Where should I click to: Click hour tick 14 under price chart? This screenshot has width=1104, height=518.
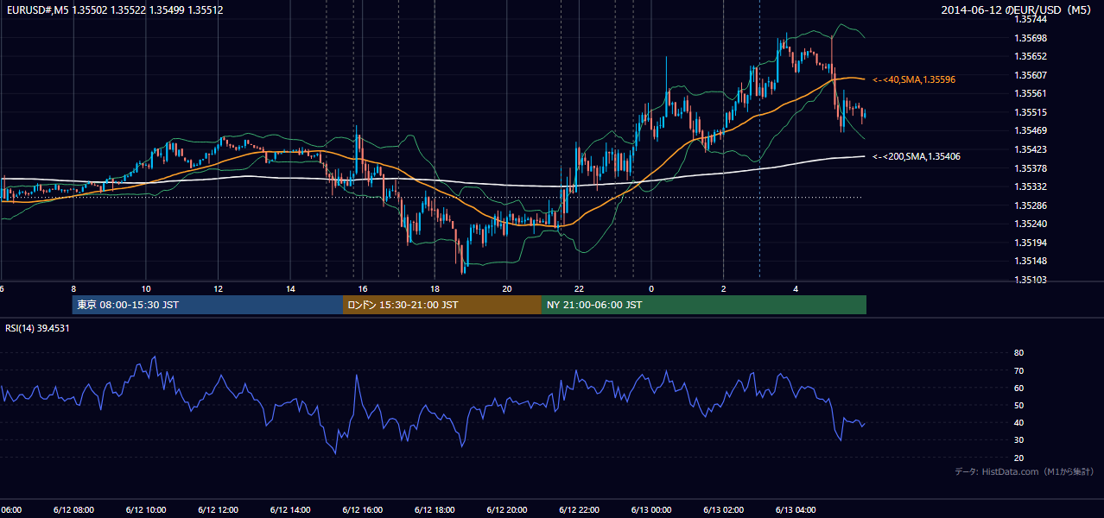pyautogui.click(x=290, y=288)
